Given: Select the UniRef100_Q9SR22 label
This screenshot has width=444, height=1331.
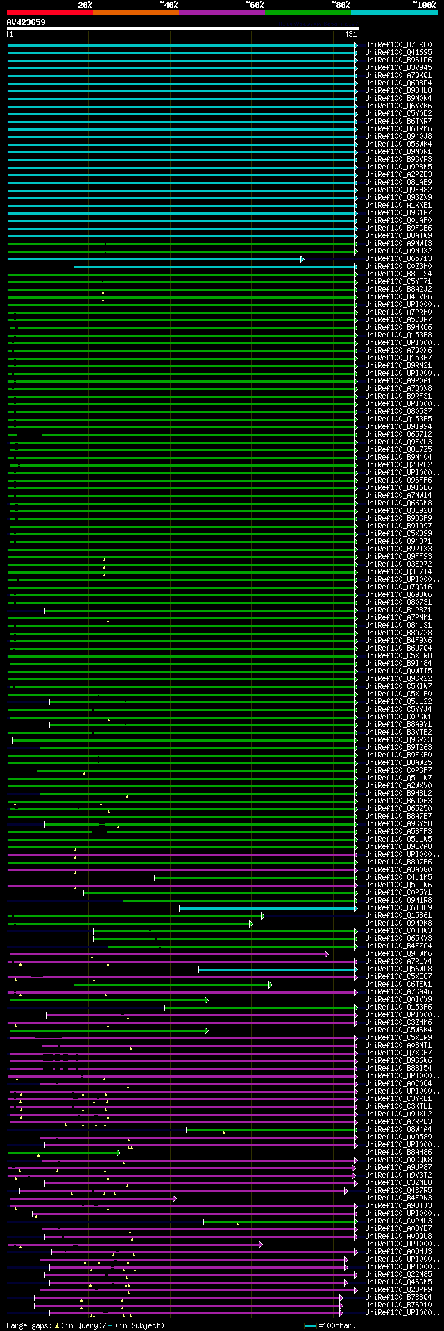Looking at the screenshot, I should [x=399, y=678].
